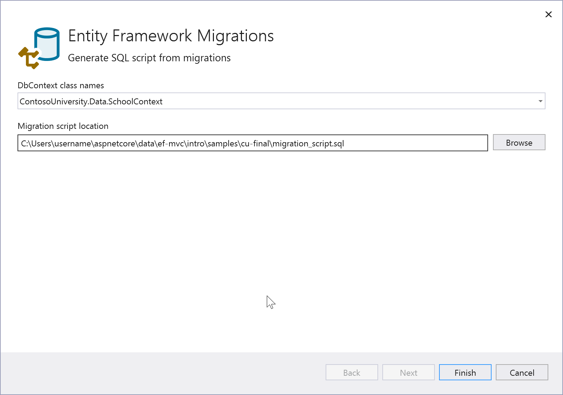Click Finish to generate the SQL script
This screenshot has width=563, height=395.
pyautogui.click(x=465, y=372)
